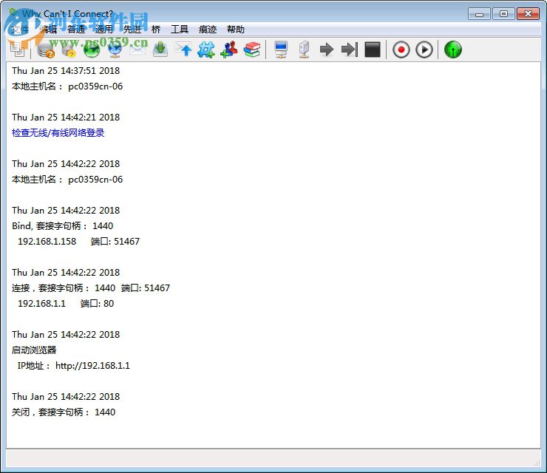Screen dimensions: 547x473
Task: Click the copy documents icon in toolbar
Action: 18,50
